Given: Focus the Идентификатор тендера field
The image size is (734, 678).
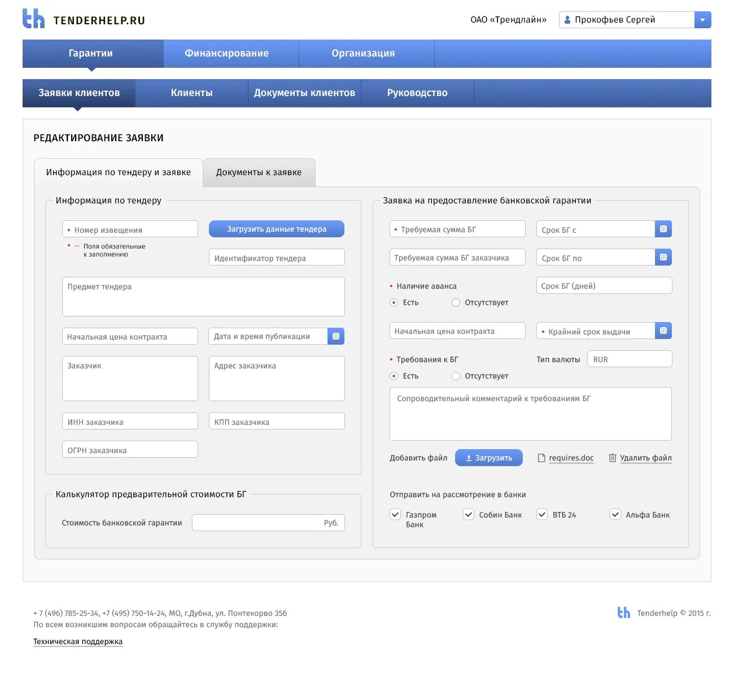Looking at the screenshot, I should (x=277, y=257).
